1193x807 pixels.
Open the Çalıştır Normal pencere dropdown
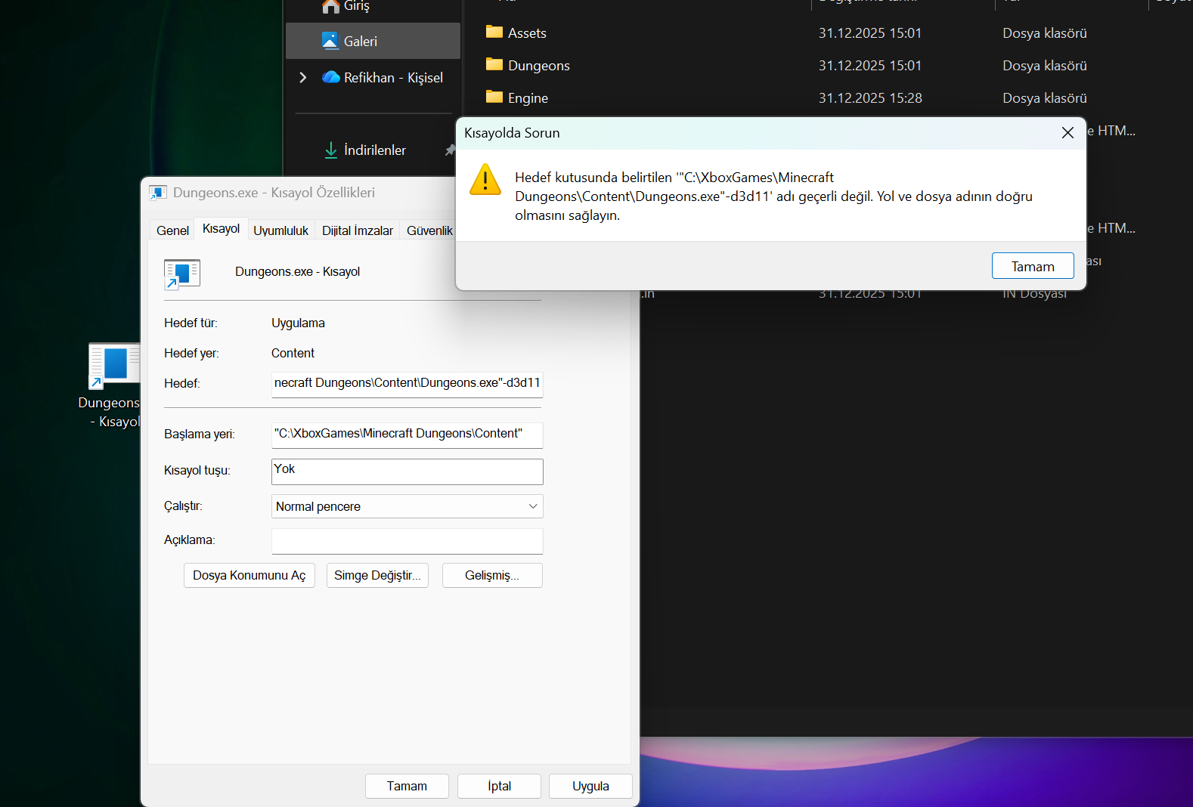[x=407, y=506]
